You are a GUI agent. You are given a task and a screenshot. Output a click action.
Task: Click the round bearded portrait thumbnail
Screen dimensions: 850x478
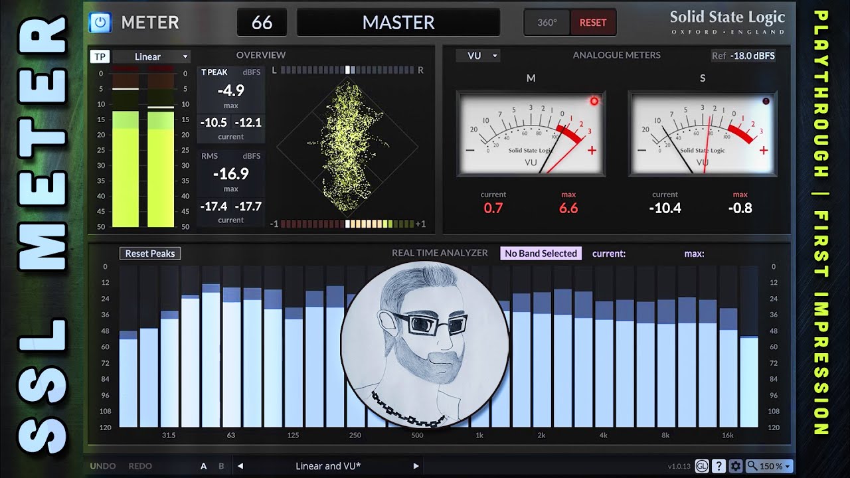(x=424, y=345)
